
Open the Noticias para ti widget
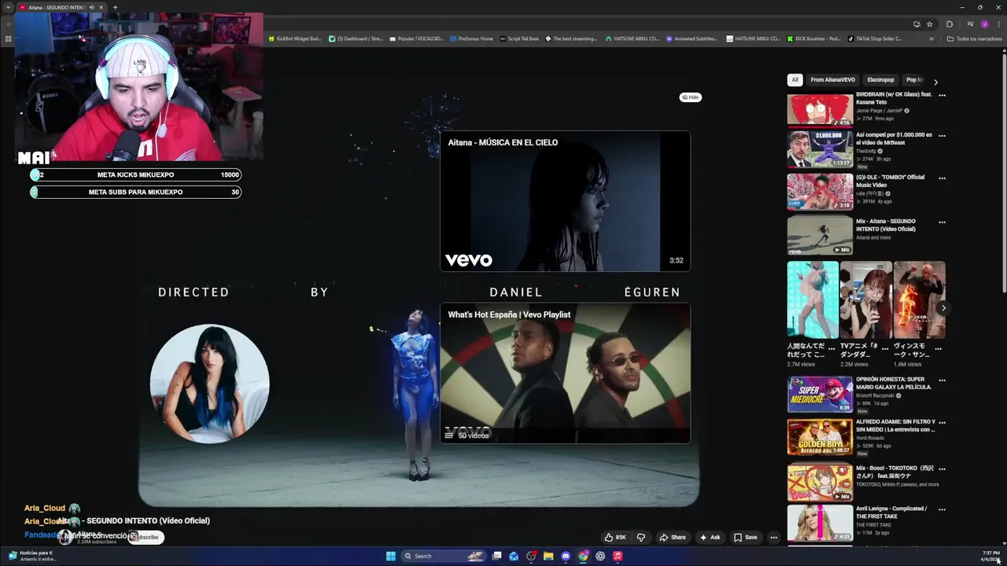pyautogui.click(x=31, y=556)
